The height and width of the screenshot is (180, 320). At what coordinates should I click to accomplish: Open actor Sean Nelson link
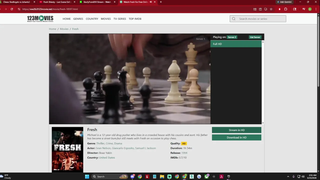click(103, 148)
